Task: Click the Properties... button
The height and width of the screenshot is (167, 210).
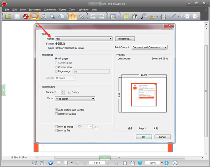Action: click(125, 39)
